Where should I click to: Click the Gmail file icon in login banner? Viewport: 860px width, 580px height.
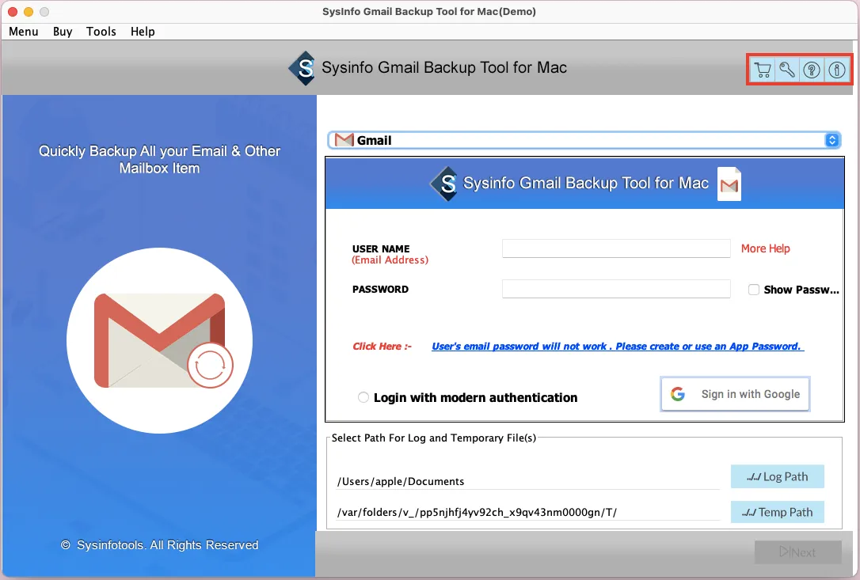coord(729,184)
